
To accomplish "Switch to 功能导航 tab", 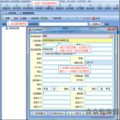I will pos(10,13).
